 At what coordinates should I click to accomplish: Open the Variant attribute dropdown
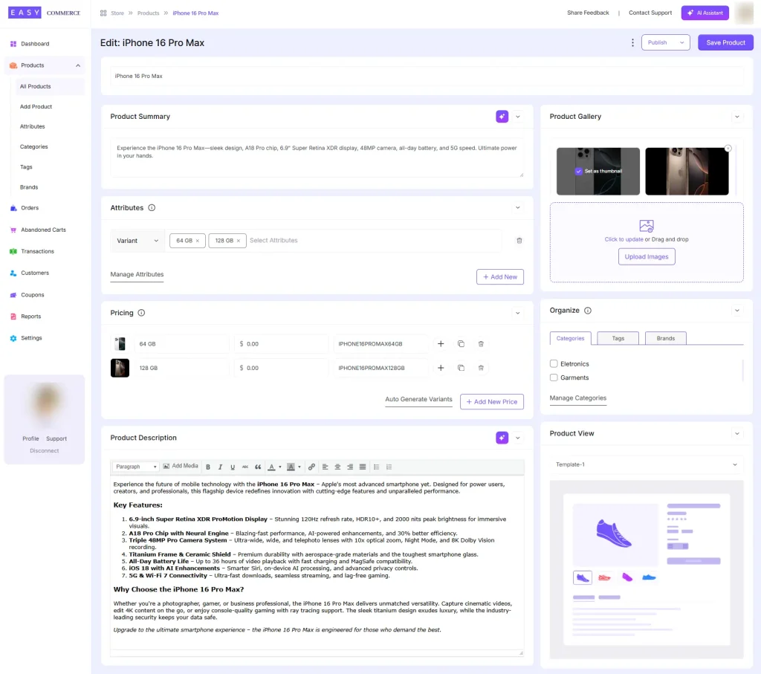pyautogui.click(x=137, y=241)
